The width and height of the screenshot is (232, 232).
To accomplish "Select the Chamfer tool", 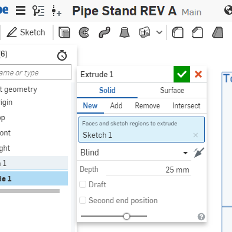I will (x=197, y=32).
